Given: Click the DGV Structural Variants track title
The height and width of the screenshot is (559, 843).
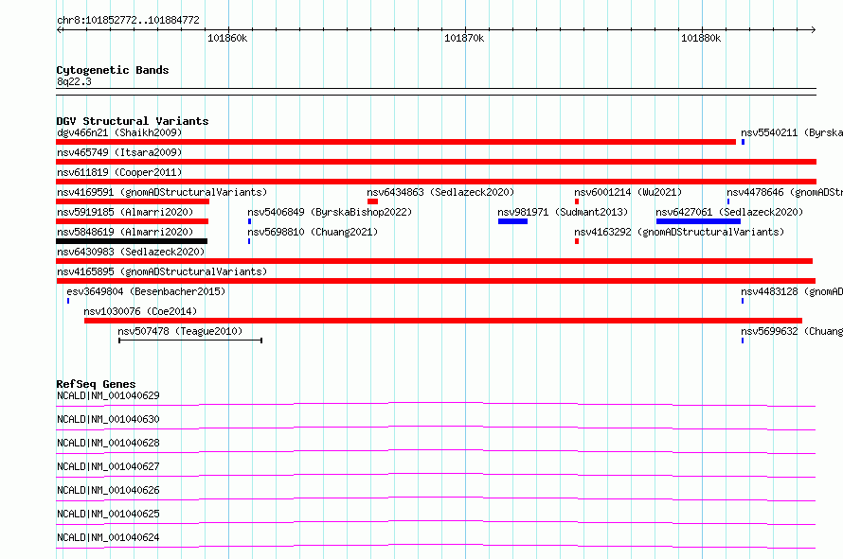Looking at the screenshot, I should pyautogui.click(x=133, y=121).
